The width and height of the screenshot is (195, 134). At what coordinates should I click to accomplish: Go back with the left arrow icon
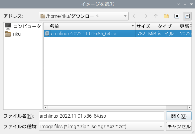pos(135,16)
